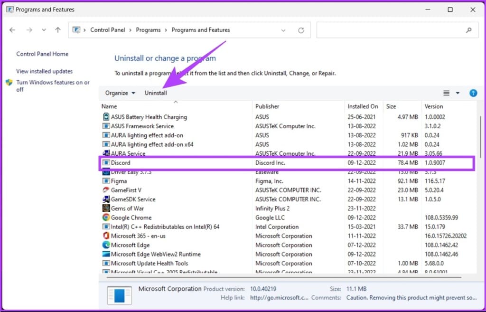486x312 pixels.
Task: Click "Infinity Plus 2" publisher text
Action: pos(272,208)
